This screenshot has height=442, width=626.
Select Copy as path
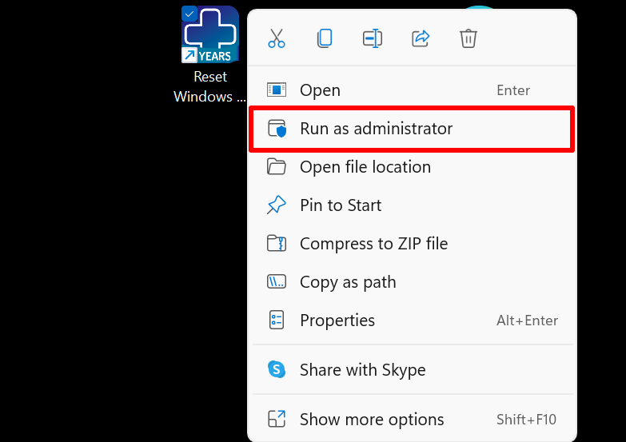[x=413, y=282]
